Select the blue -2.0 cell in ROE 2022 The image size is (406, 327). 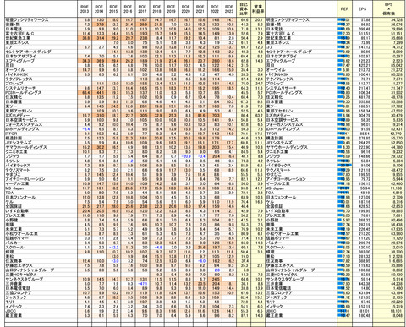(x=215, y=270)
